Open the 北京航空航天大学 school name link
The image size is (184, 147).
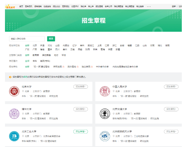tap(122, 132)
